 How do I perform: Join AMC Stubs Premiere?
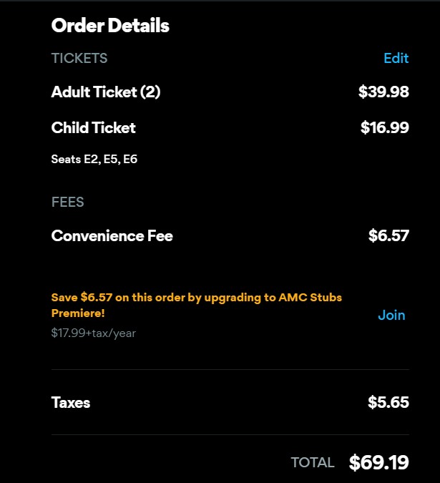click(x=391, y=315)
